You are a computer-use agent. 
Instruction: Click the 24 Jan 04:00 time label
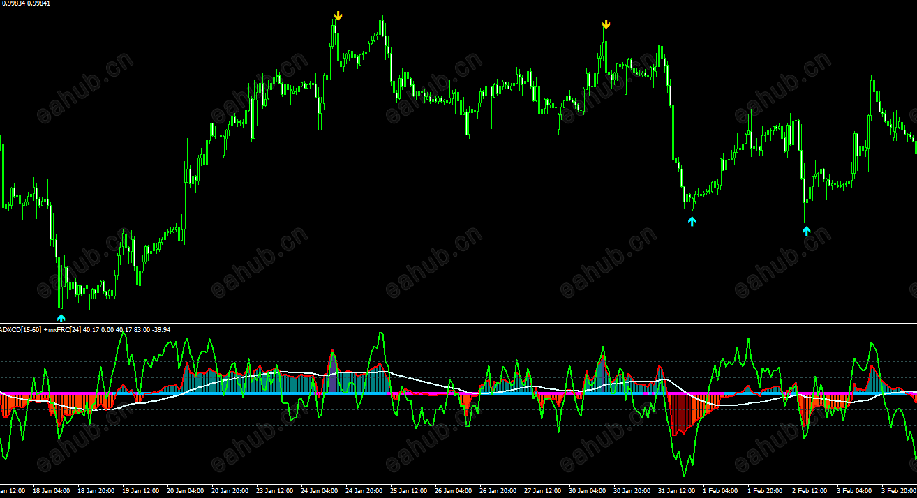320,491
